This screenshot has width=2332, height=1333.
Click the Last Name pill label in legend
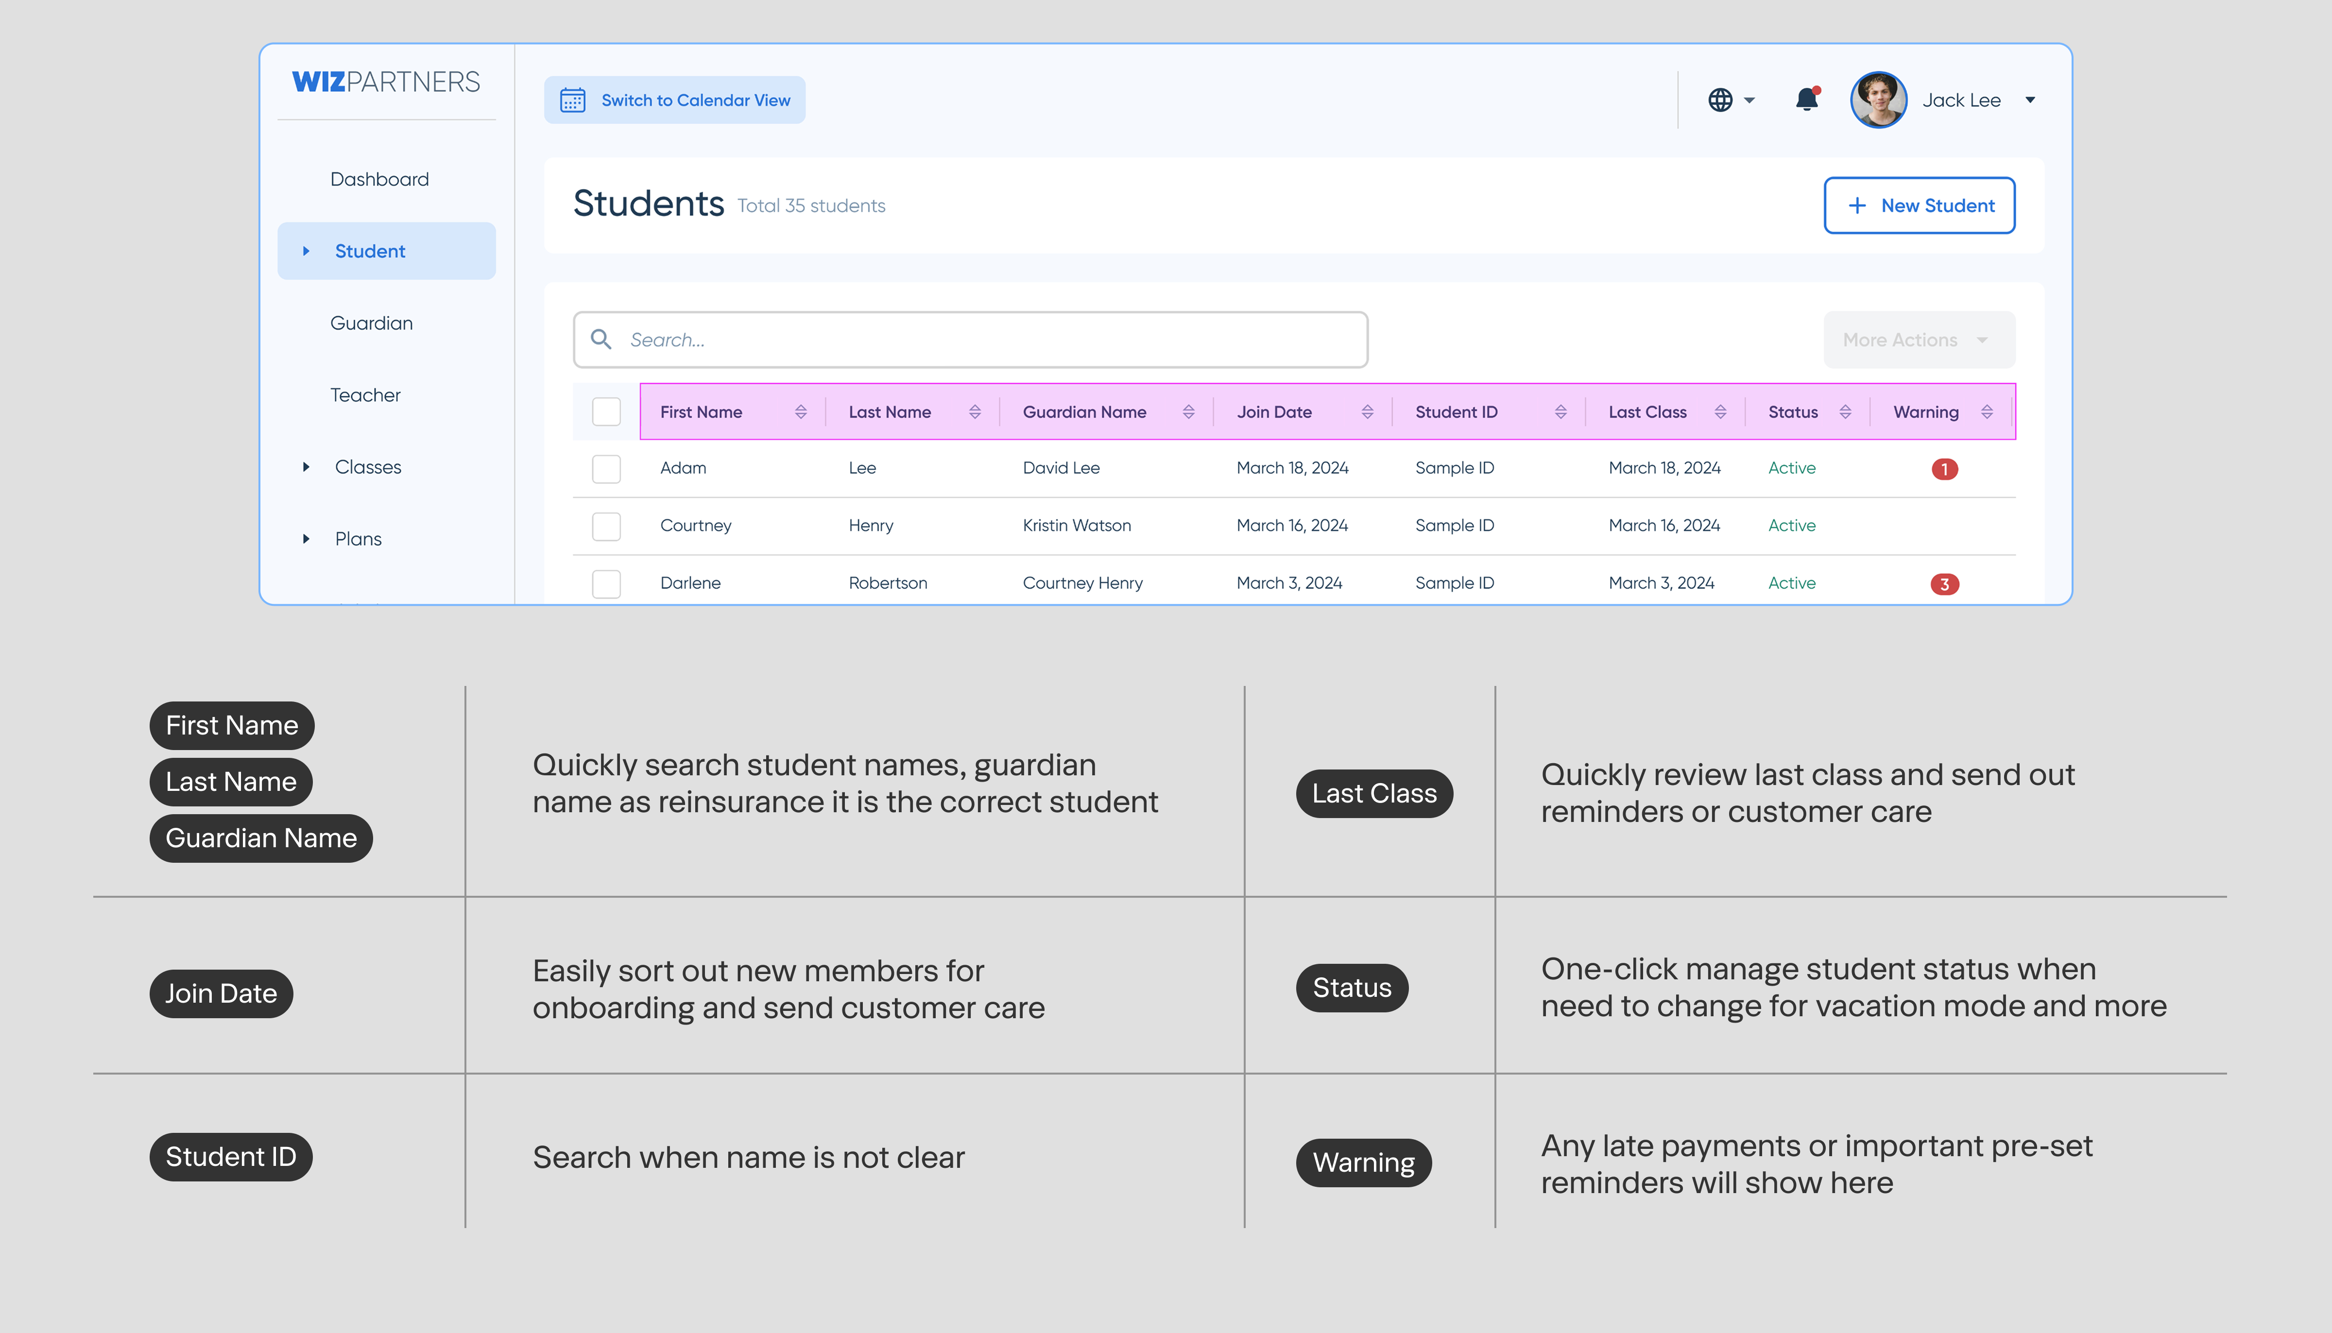pos(231,782)
